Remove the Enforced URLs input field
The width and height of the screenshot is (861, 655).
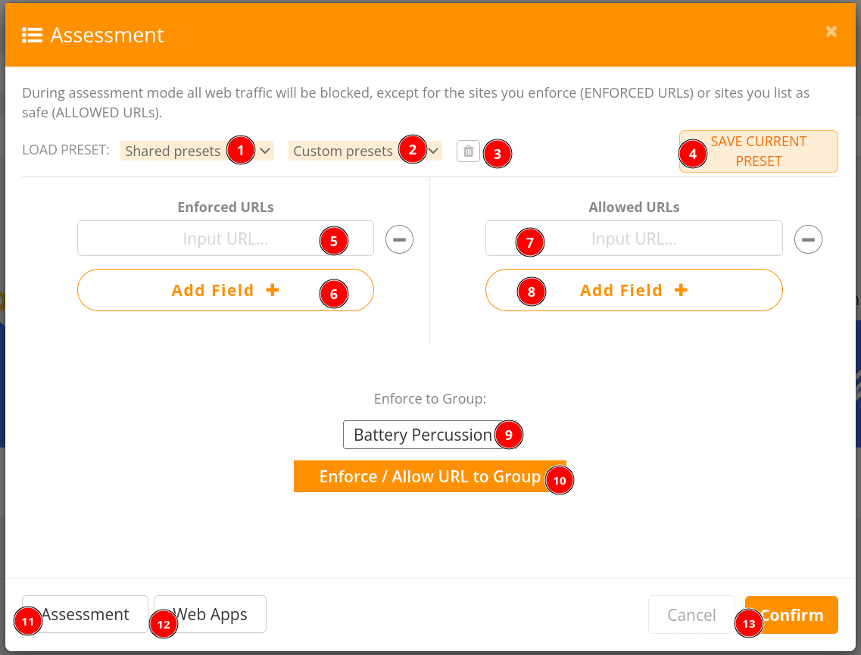pyautogui.click(x=399, y=239)
